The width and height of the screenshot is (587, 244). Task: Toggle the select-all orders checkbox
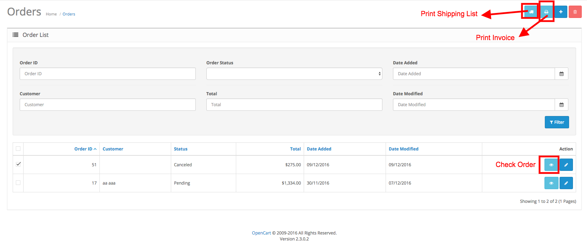[18, 149]
